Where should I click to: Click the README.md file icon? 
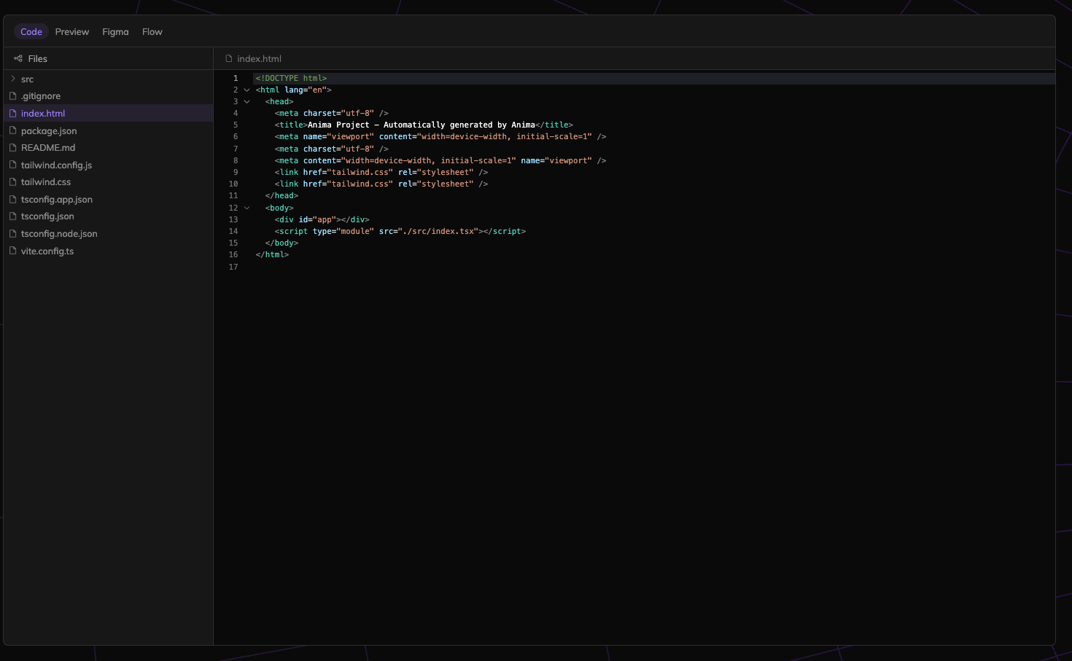(x=13, y=147)
